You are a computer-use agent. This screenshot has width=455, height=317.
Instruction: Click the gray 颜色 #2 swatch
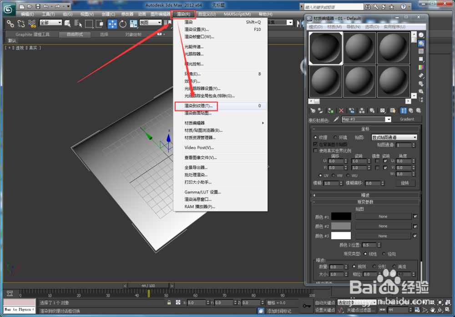pos(341,226)
